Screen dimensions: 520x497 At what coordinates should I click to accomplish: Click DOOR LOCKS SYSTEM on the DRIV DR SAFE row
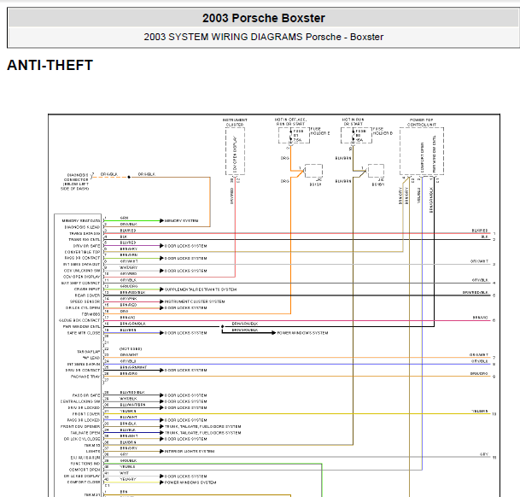186,246
